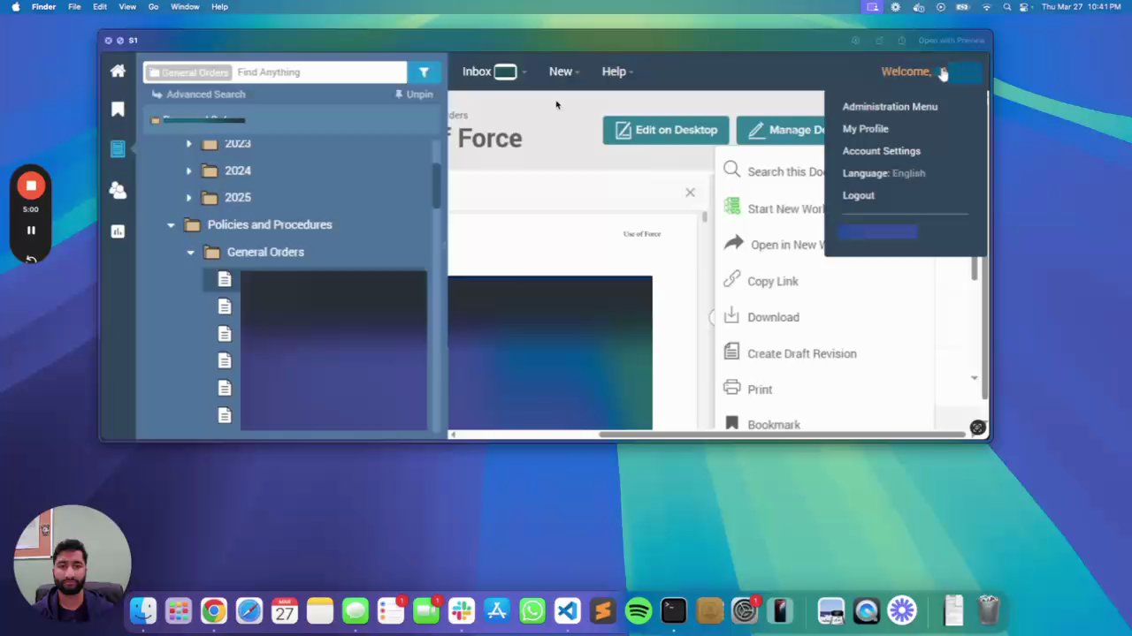Expand the 2024 folder arrow
Screen dimensions: 1132x636
click(x=188, y=170)
